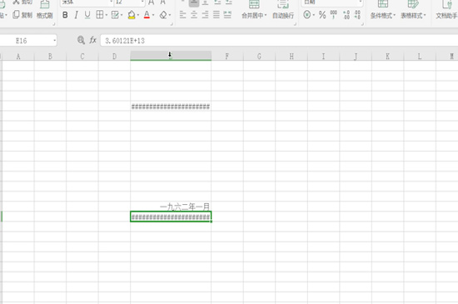Viewport: 458px width, 304px height.
Task: Click the magnifier icon beside the formula bar
Action: pos(81,40)
